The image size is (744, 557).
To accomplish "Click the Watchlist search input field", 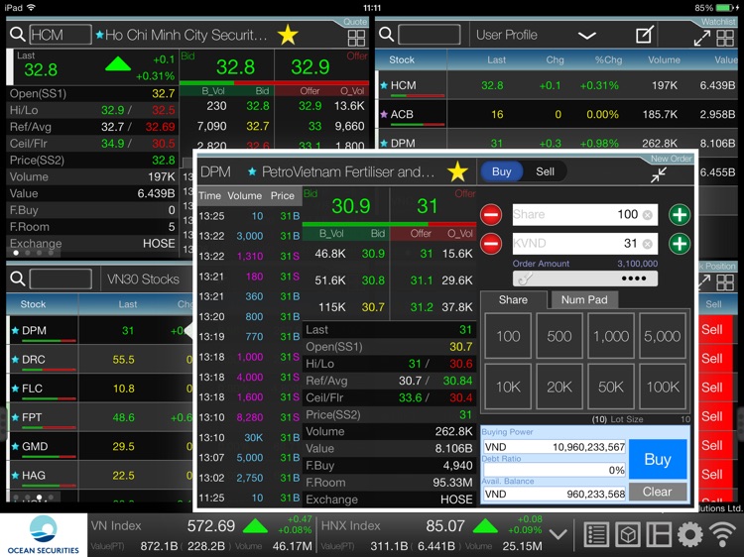I will [430, 35].
